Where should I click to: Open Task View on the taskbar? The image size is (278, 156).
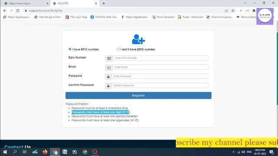click(25, 152)
